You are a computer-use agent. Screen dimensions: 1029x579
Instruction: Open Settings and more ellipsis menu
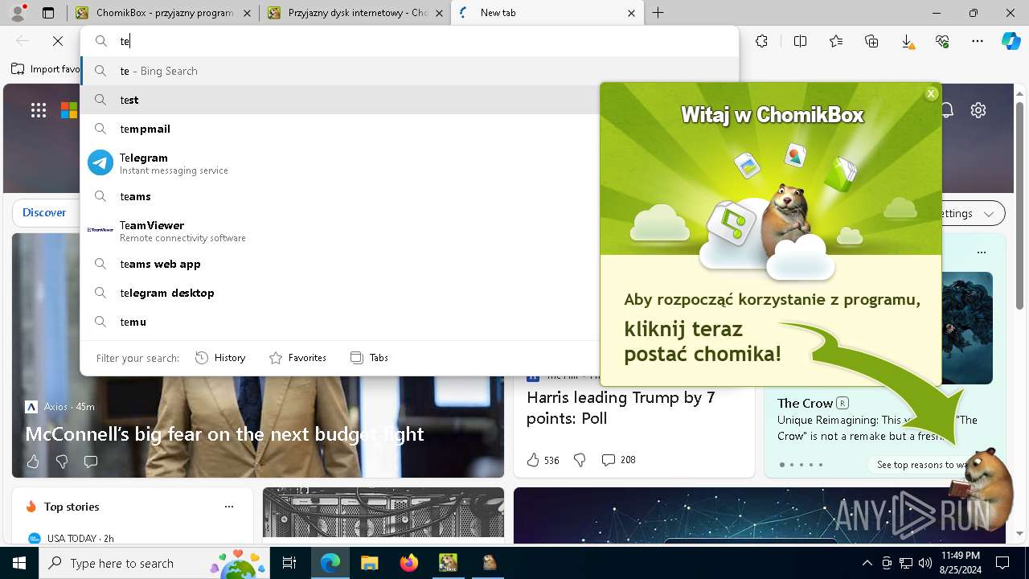tap(978, 41)
